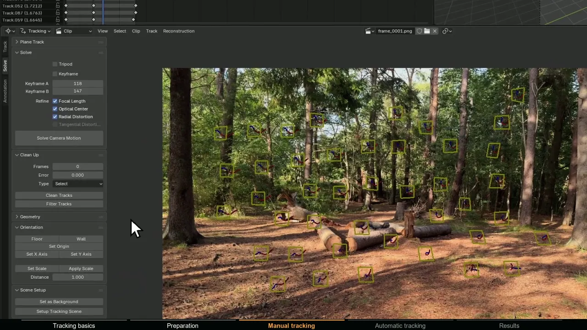Image resolution: width=587 pixels, height=330 pixels.
Task: Collapse the Orientation panel
Action: pos(17,227)
